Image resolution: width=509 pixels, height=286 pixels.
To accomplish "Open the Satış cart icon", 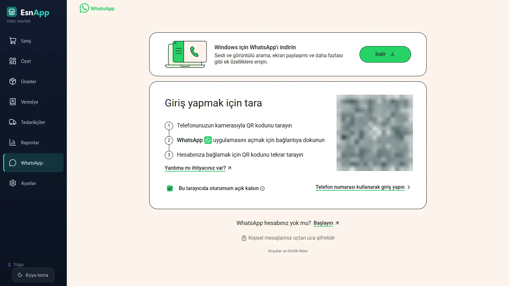I will pos(13,41).
